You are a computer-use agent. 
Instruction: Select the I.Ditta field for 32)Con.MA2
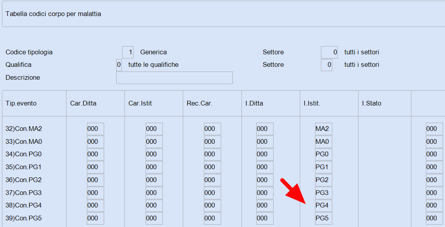coord(265,129)
